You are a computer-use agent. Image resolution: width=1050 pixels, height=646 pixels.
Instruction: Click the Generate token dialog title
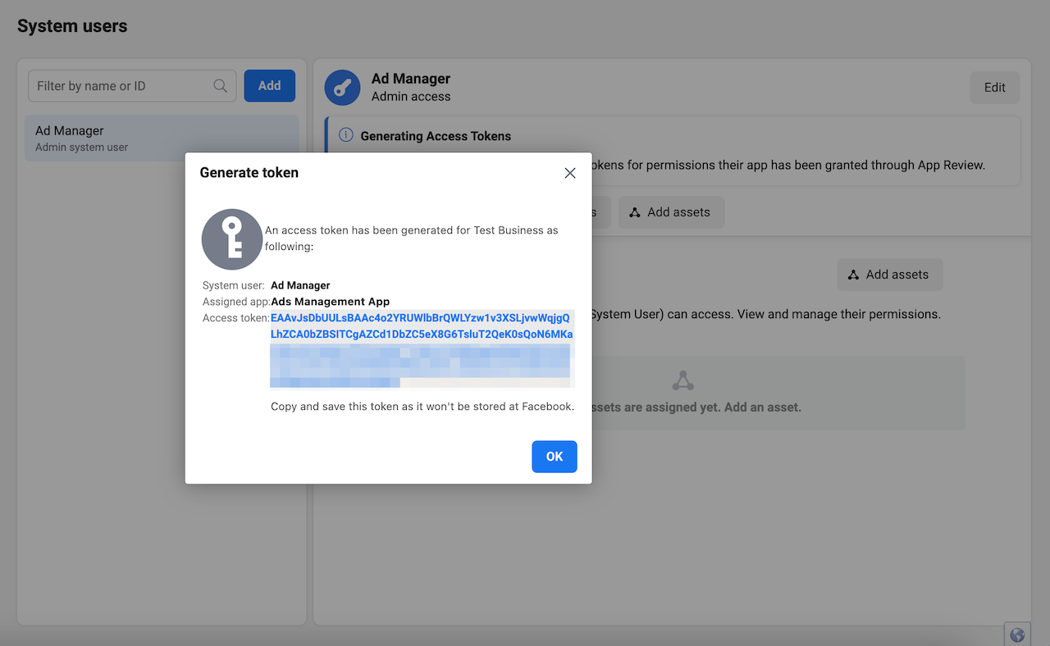click(x=249, y=173)
